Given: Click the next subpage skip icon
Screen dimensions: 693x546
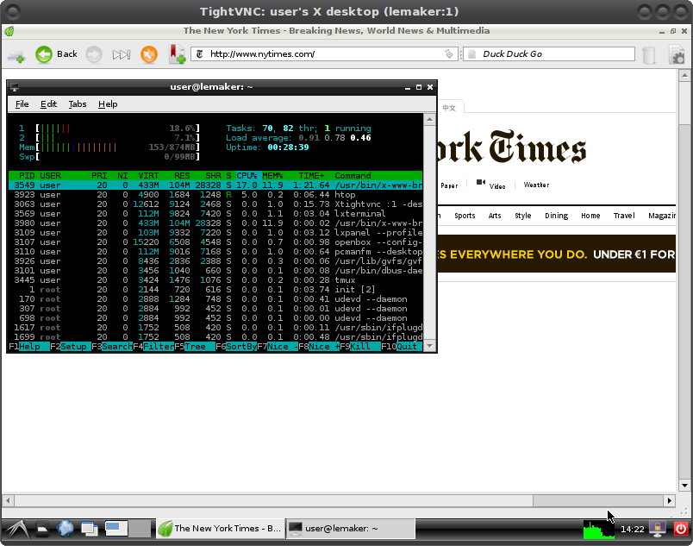Looking at the screenshot, I should coord(121,54).
